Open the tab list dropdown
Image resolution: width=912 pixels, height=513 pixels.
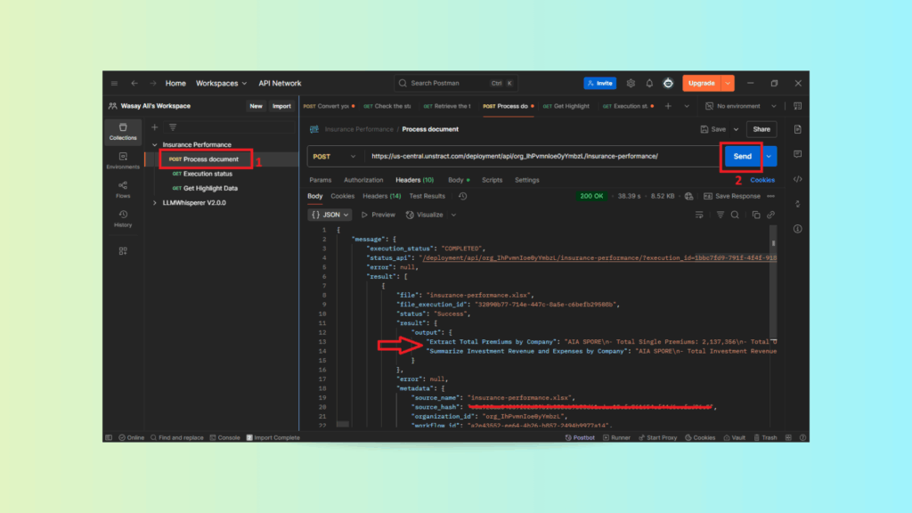[687, 106]
